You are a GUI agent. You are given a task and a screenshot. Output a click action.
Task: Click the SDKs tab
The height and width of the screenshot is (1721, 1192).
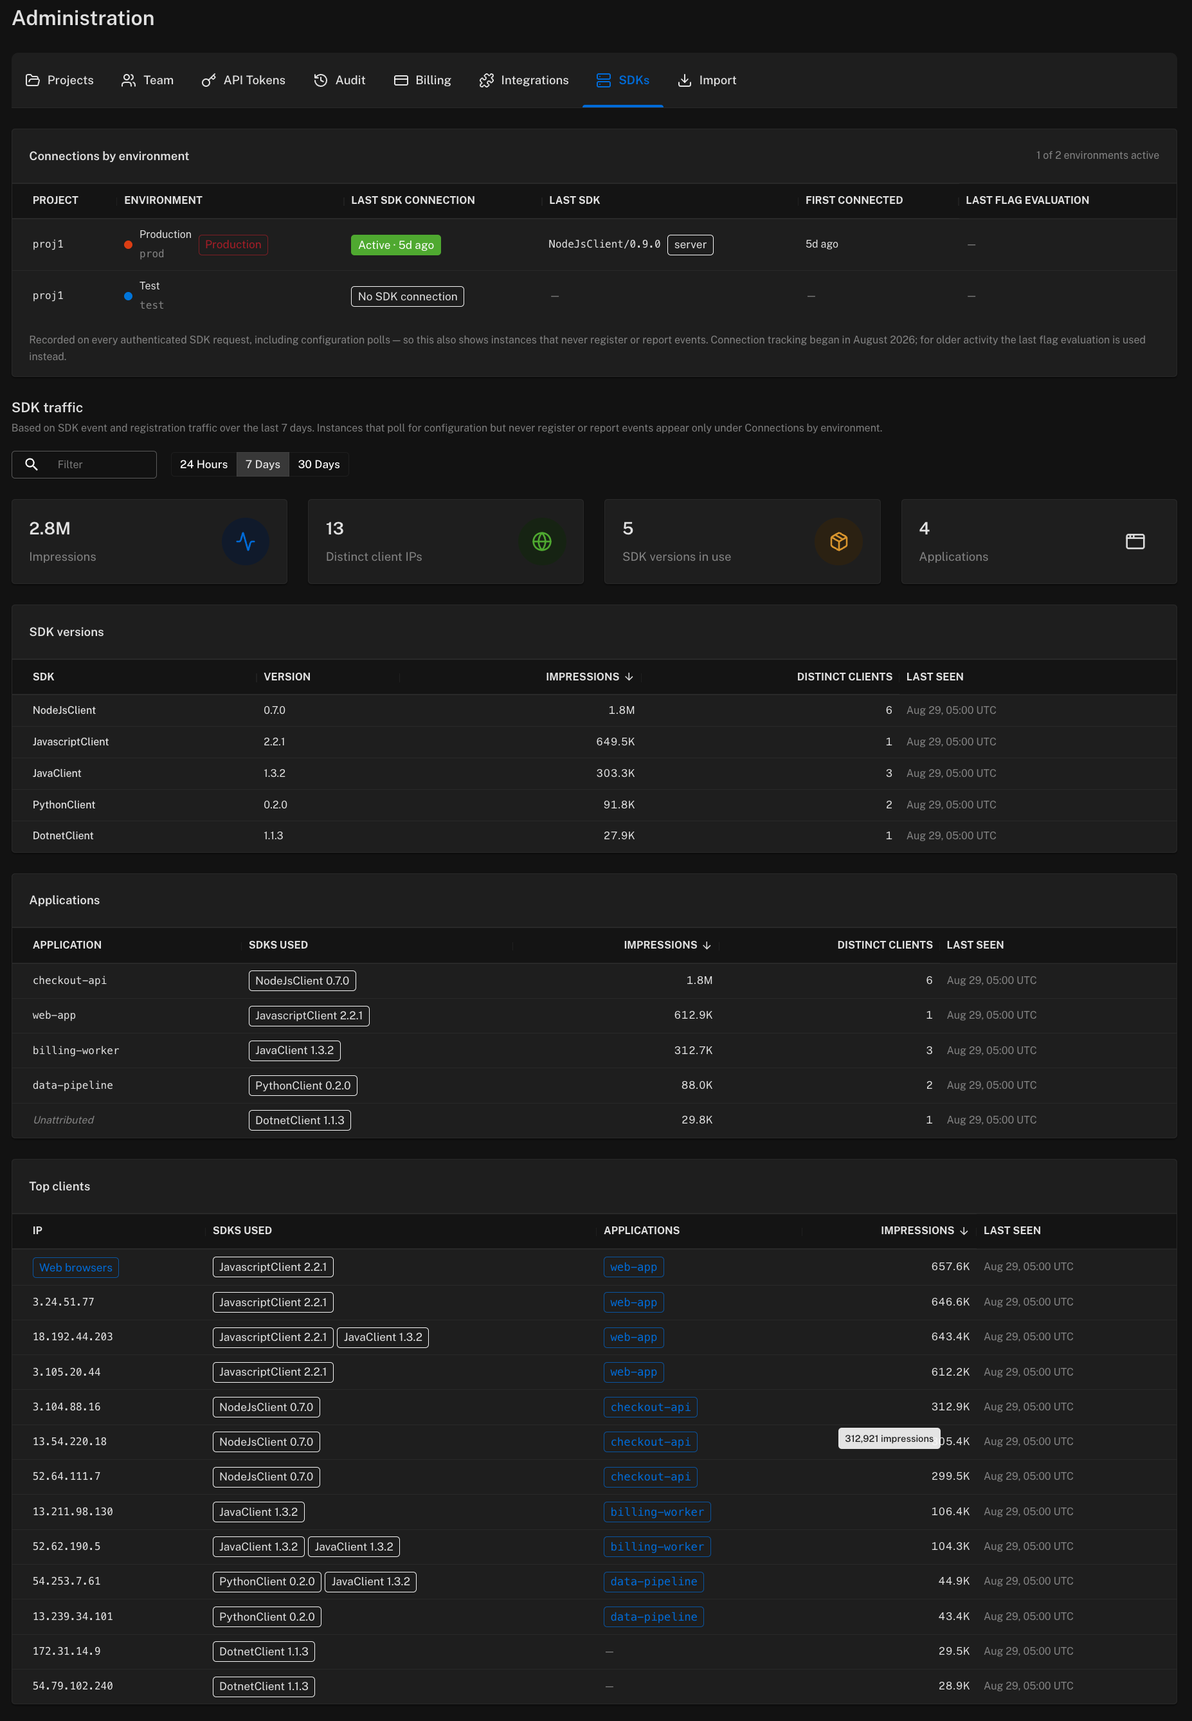coord(623,80)
